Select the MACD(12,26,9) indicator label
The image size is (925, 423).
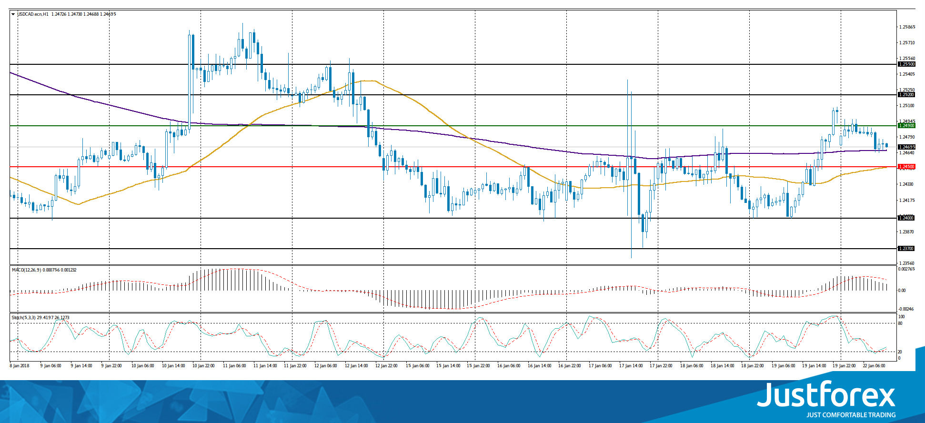click(x=27, y=270)
